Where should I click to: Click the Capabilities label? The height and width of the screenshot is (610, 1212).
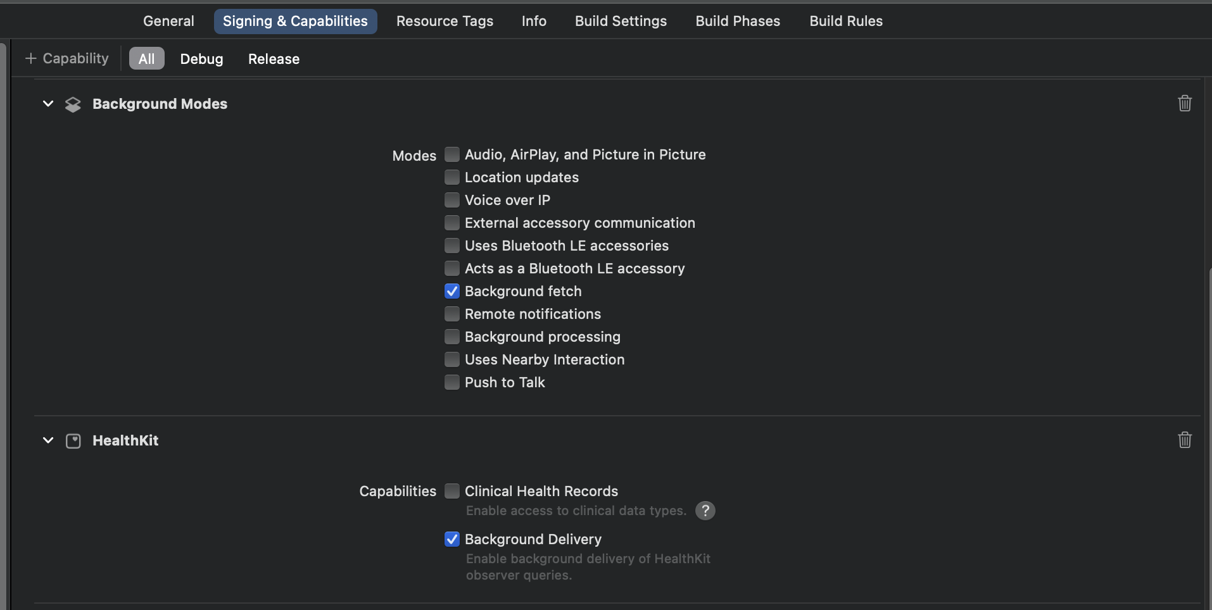[x=398, y=491]
